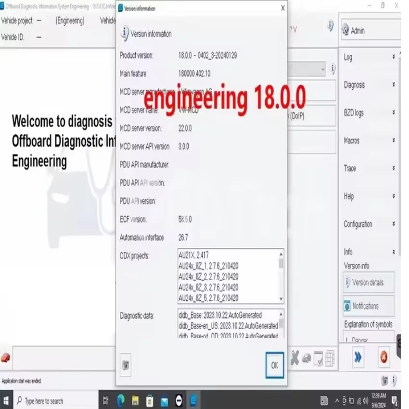Open Microsoft Store from taskbar

[150, 400]
